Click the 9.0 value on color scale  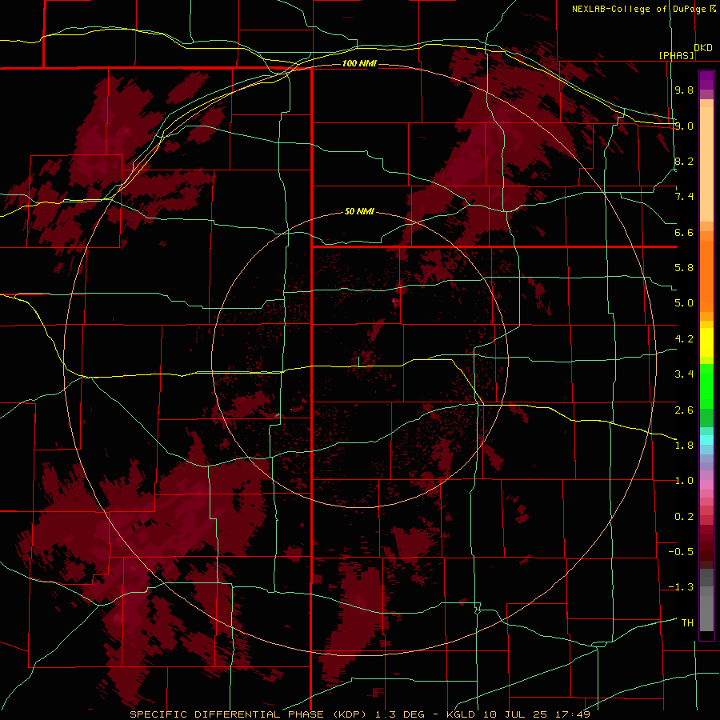(x=684, y=126)
